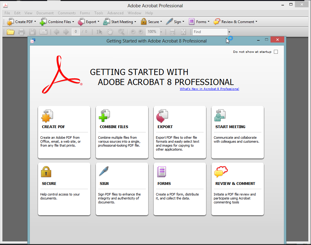Viewport: 311px width, 245px height.
Task: Open the Secure card
Action: [64, 189]
